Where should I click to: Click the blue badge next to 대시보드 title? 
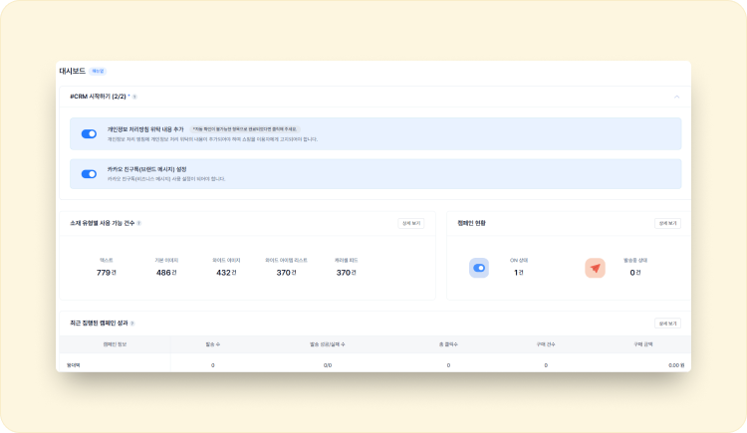click(98, 72)
